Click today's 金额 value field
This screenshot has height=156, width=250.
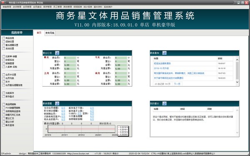(121, 65)
